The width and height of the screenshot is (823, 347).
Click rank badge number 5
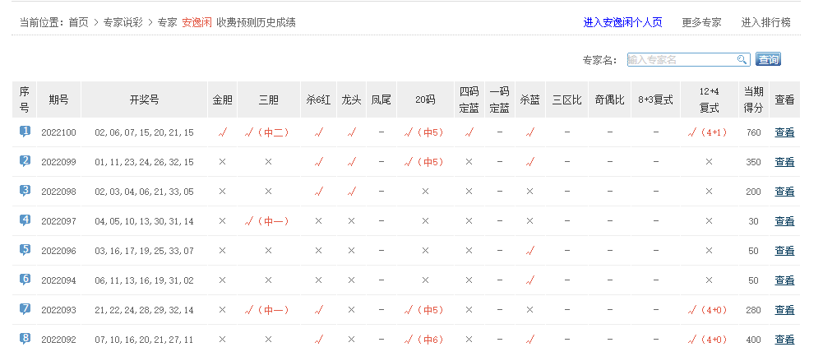point(25,250)
